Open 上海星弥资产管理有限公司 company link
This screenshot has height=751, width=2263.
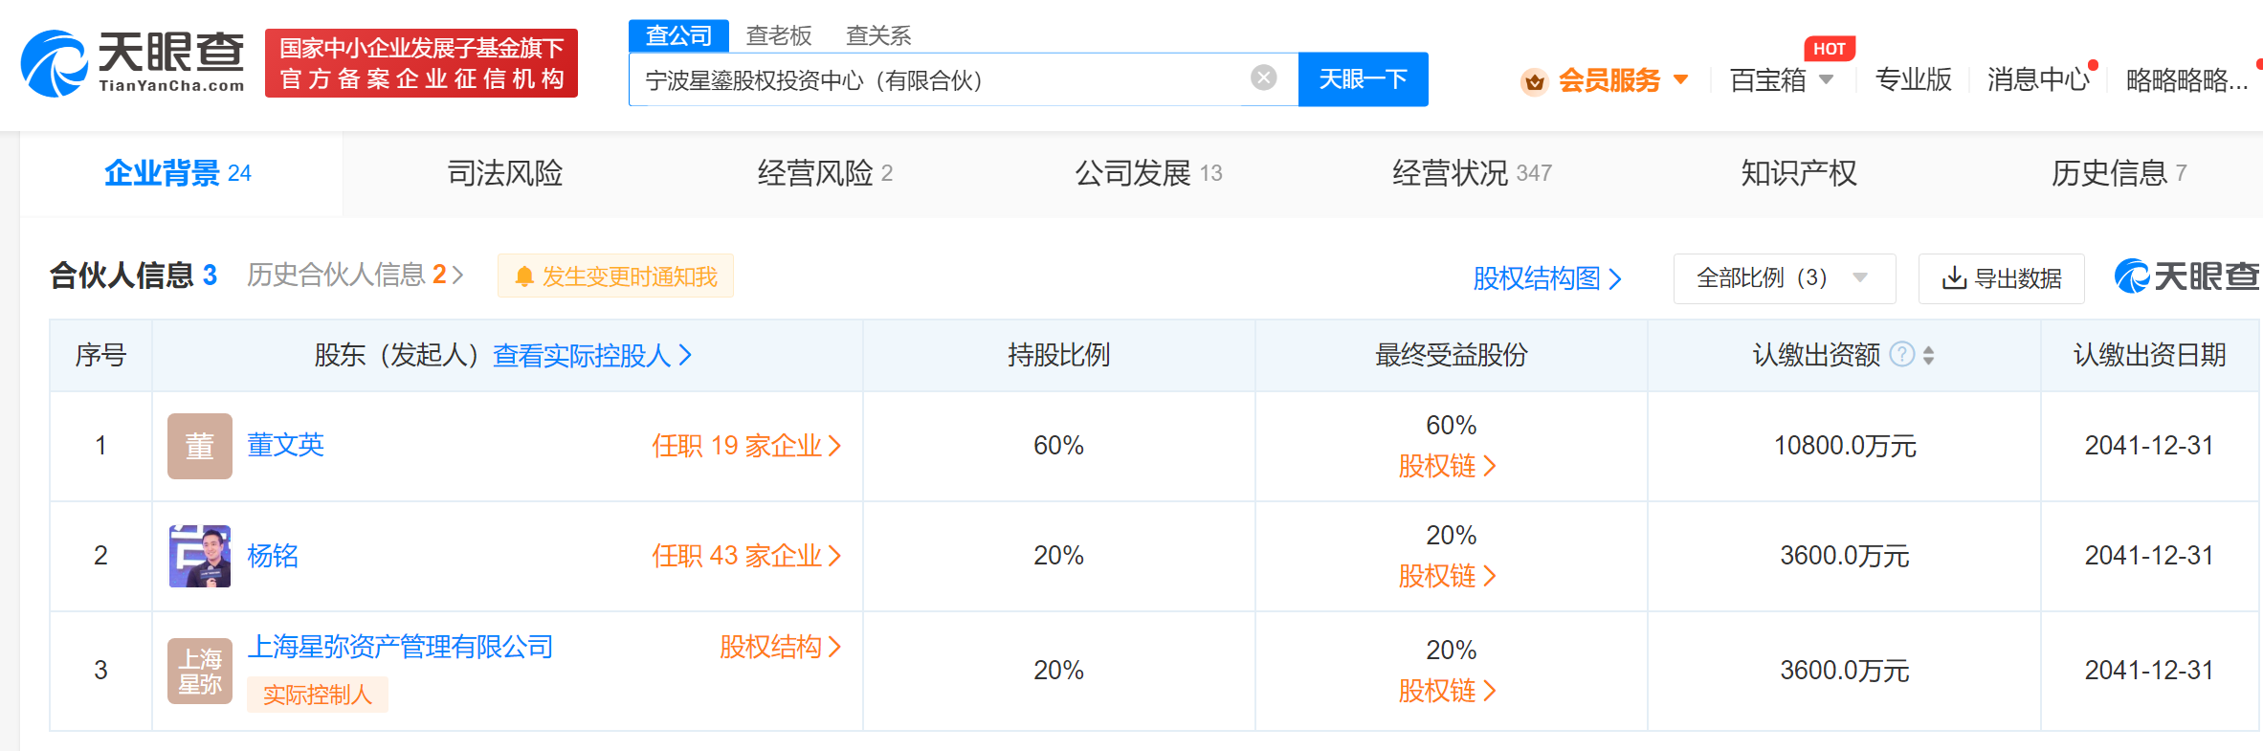(x=400, y=648)
